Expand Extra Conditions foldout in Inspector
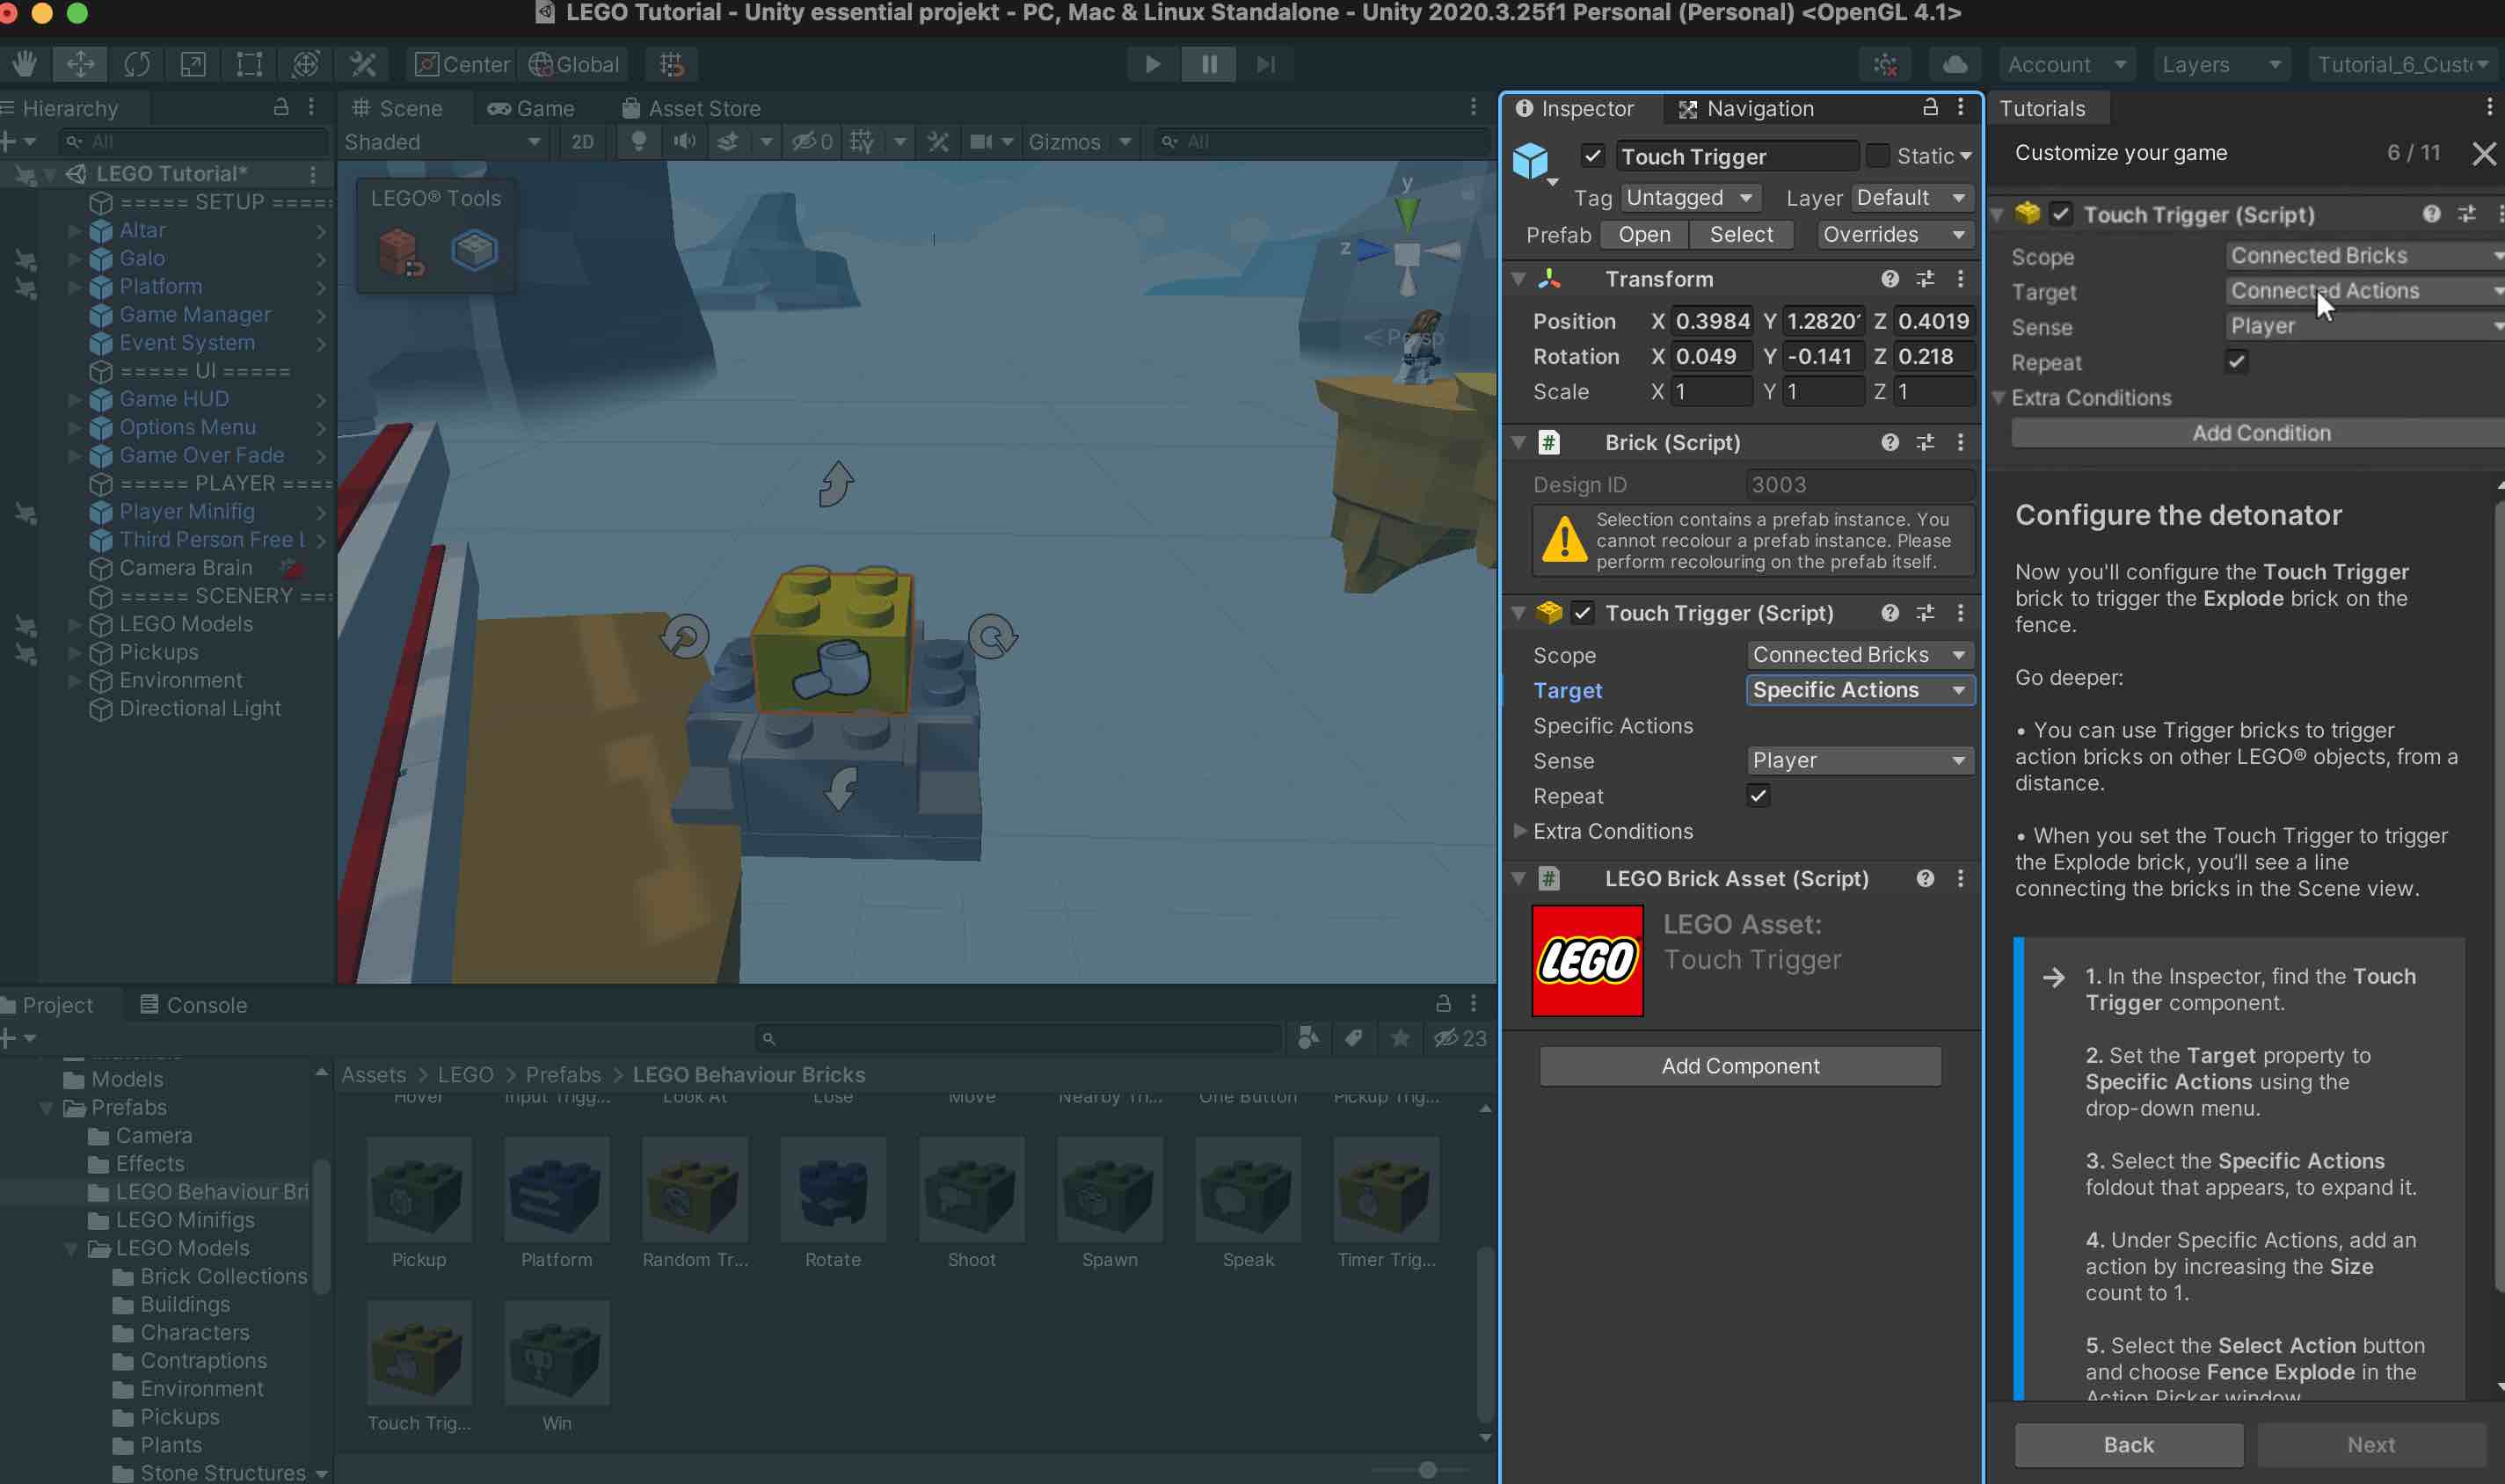Viewport: 2505px width, 1484px height. 1520,831
